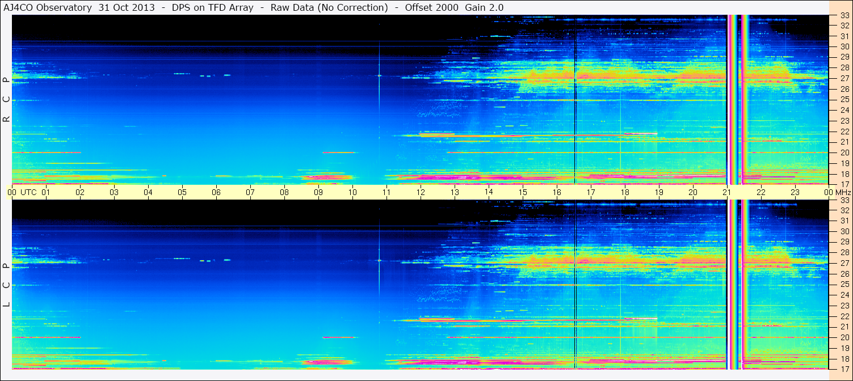Pick the 21 hour marker on time axis
The width and height of the screenshot is (853, 381).
click(x=727, y=192)
